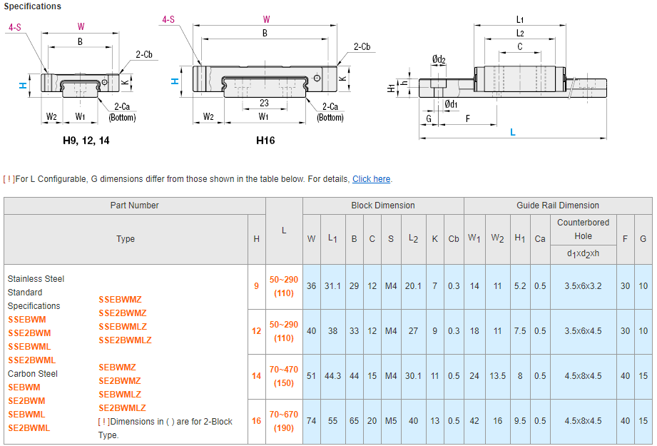Select part type SE2BWMLZ
Viewport: 657px width, 446px height.
(x=123, y=408)
